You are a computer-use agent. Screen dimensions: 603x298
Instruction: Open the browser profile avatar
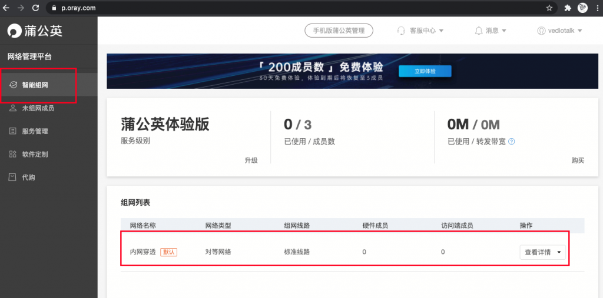click(582, 8)
